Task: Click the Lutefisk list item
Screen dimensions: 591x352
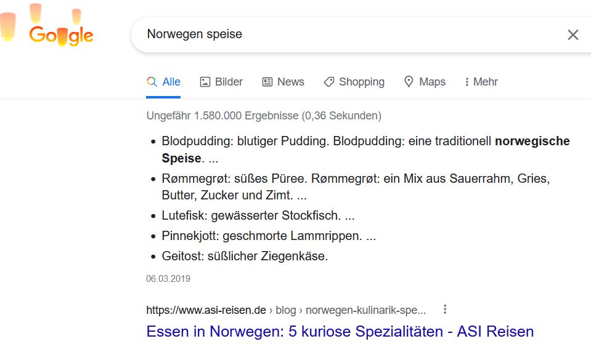Action: pyautogui.click(x=258, y=216)
